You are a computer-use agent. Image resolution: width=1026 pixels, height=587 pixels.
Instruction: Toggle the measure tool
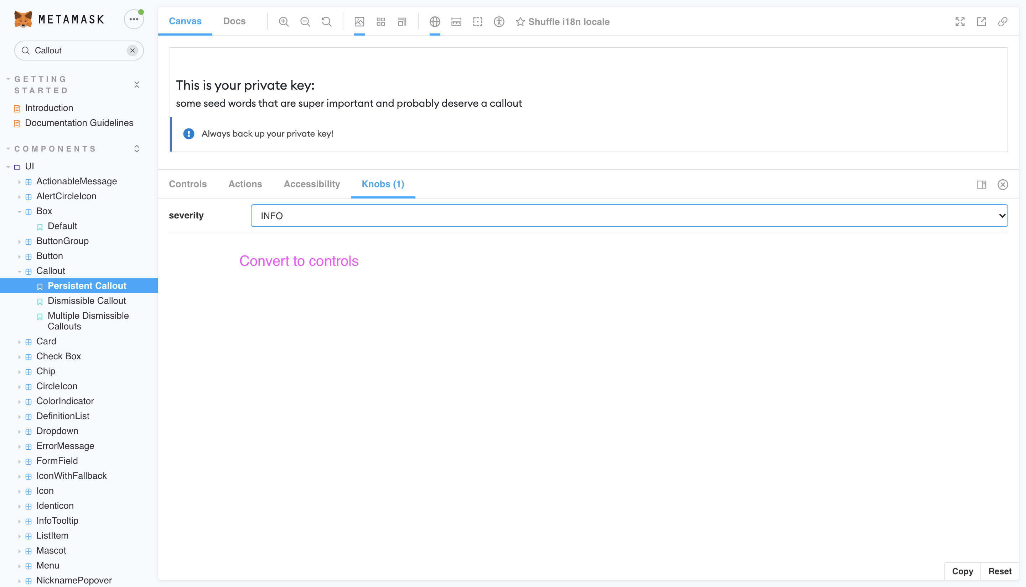456,22
